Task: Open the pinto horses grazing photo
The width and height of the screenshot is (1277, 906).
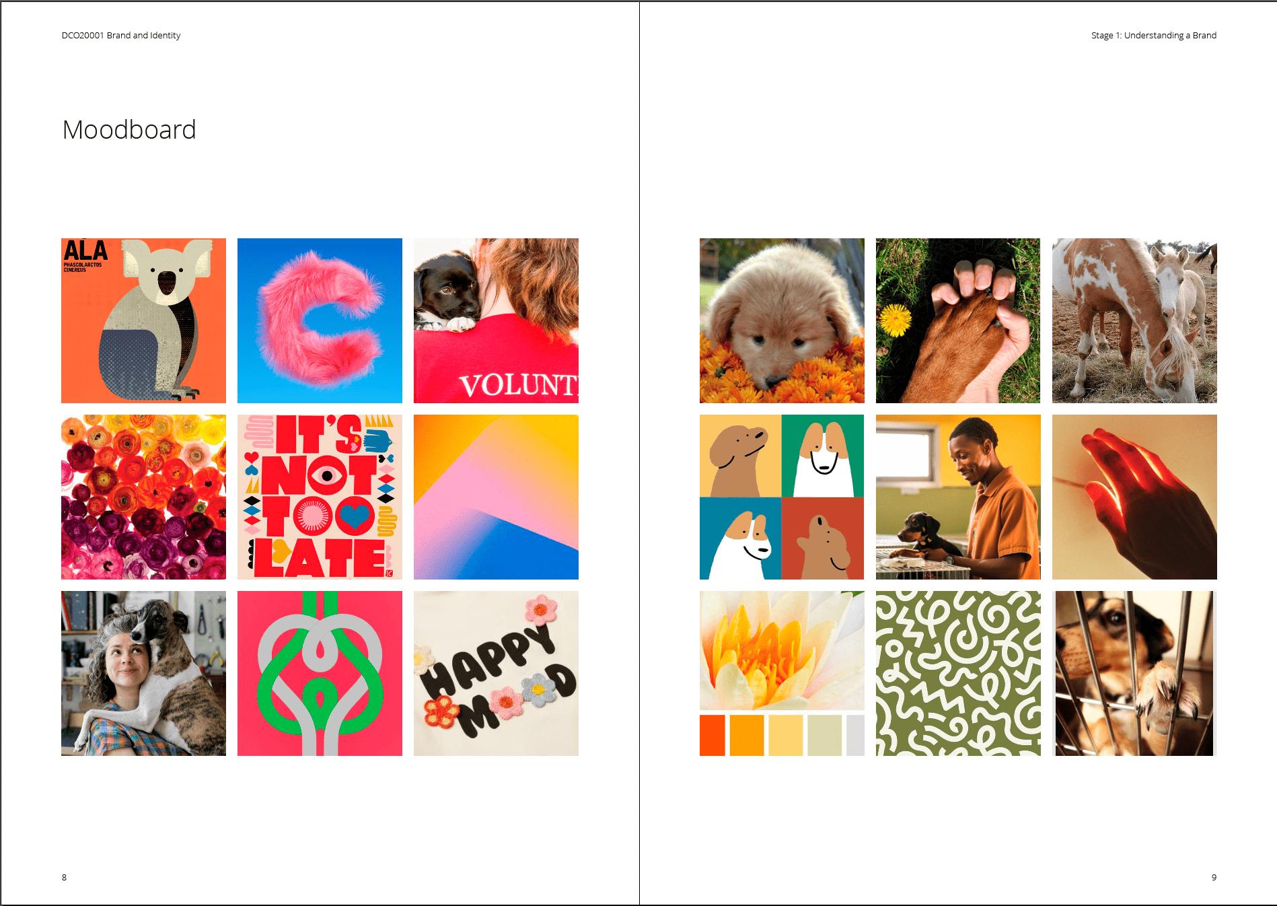Action: coord(1134,320)
